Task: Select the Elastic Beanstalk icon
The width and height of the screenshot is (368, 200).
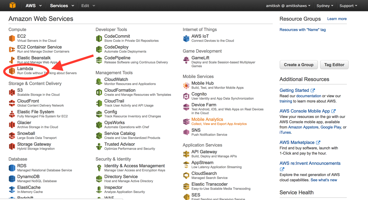Action: (12, 60)
